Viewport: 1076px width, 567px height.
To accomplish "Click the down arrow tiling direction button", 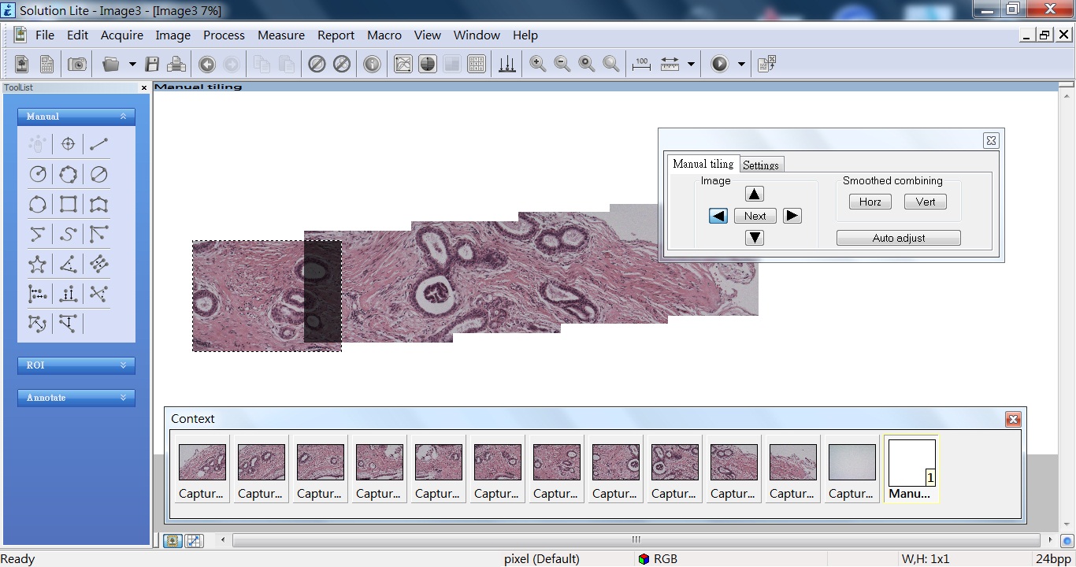I will pos(755,238).
